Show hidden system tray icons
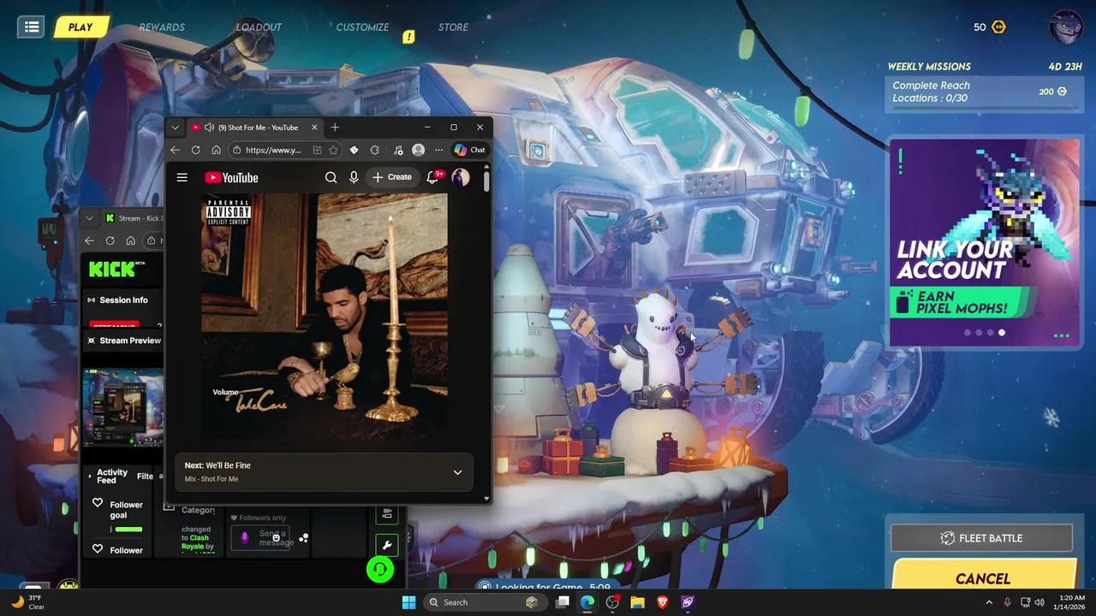The height and width of the screenshot is (616, 1096). [990, 602]
